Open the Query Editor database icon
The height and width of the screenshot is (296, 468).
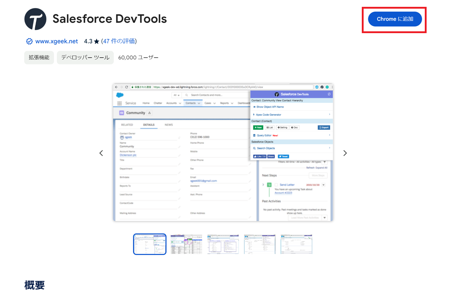[x=254, y=135]
